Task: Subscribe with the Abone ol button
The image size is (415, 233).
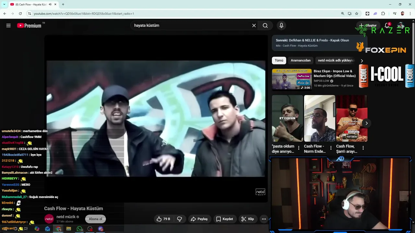Action: tap(95, 219)
